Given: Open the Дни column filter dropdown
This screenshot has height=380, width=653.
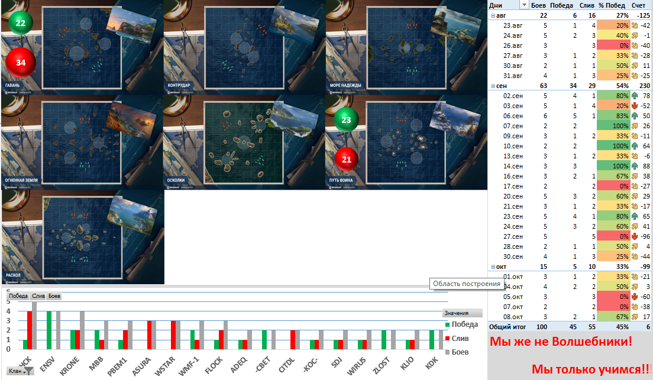Looking at the screenshot, I should pos(524,5).
